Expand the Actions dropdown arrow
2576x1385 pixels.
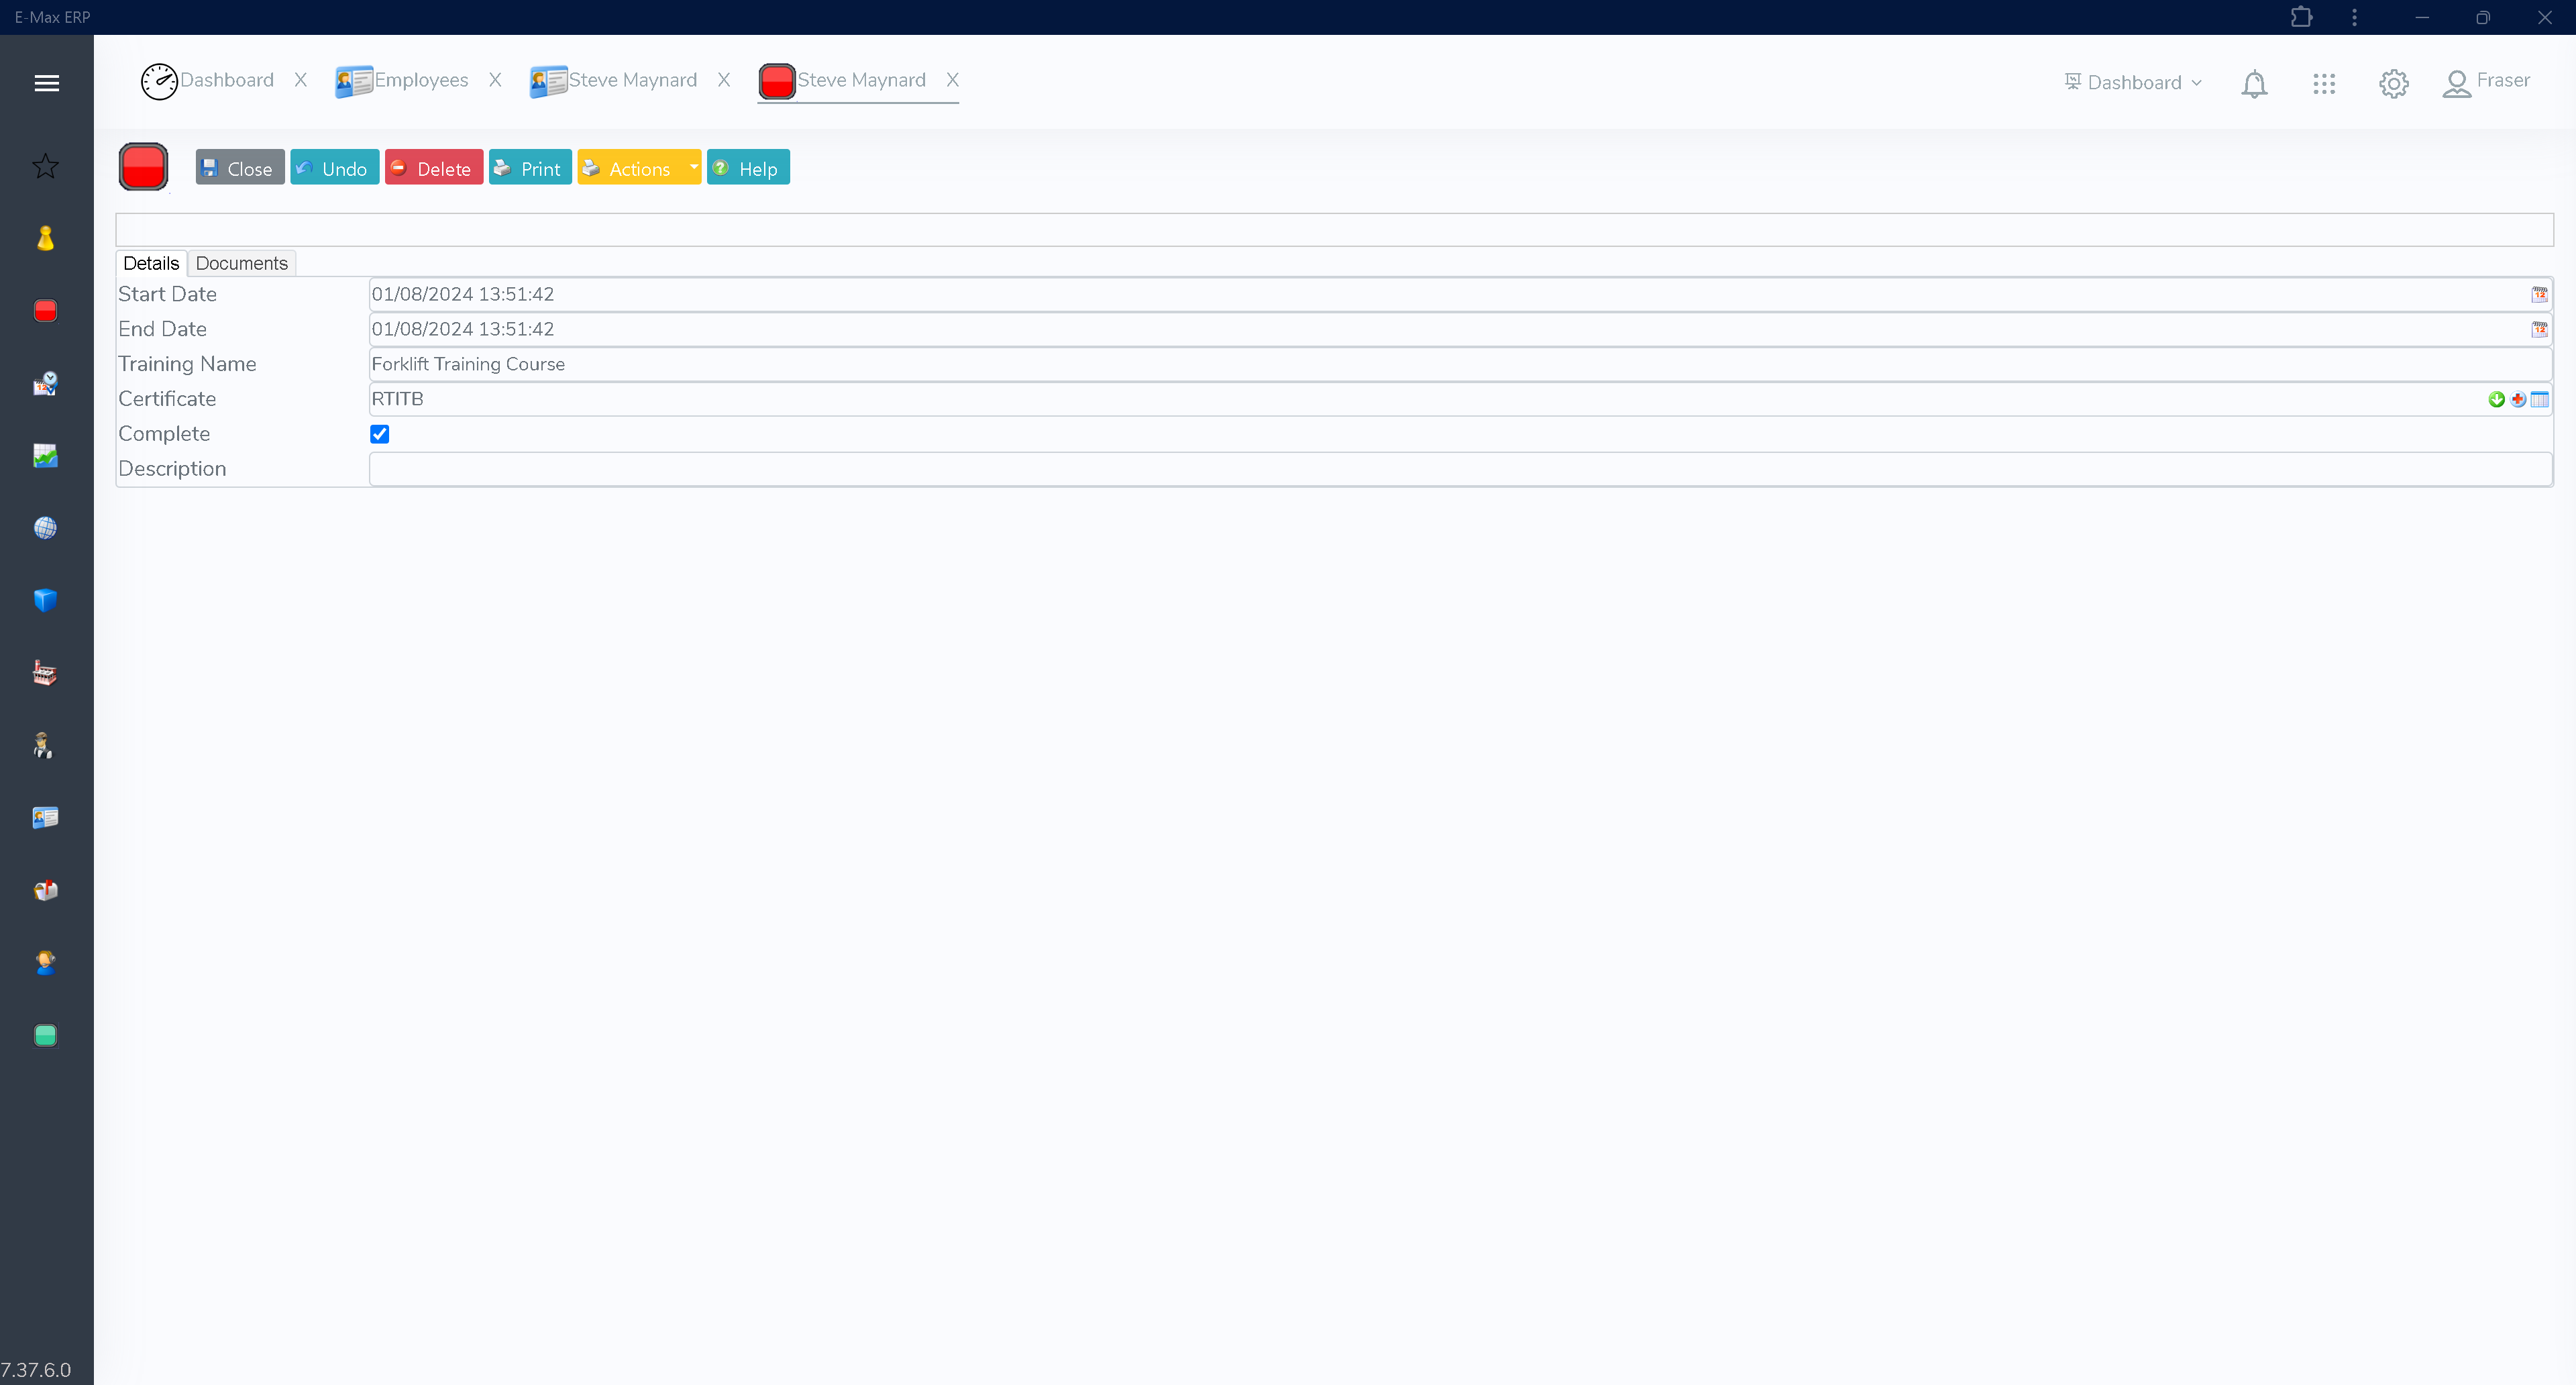693,167
